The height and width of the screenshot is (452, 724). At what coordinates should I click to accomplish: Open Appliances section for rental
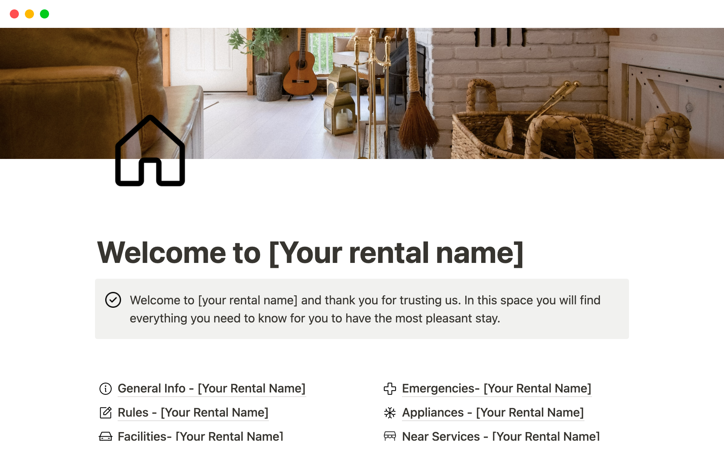(x=492, y=412)
